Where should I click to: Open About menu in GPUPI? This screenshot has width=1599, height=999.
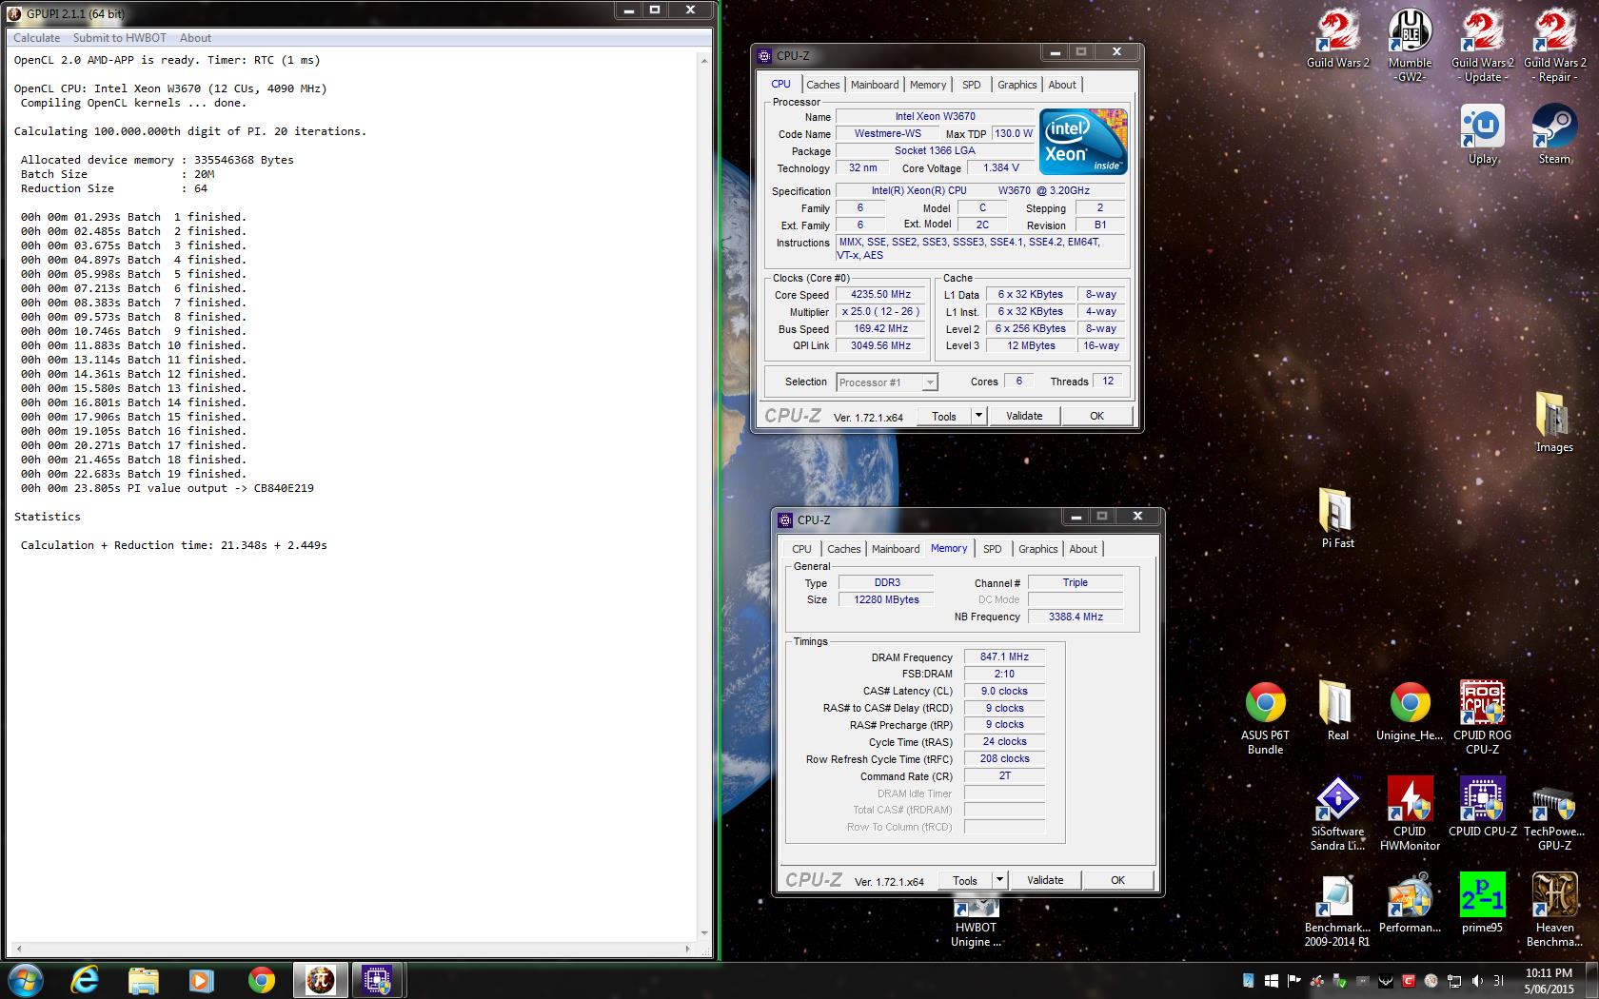click(195, 38)
